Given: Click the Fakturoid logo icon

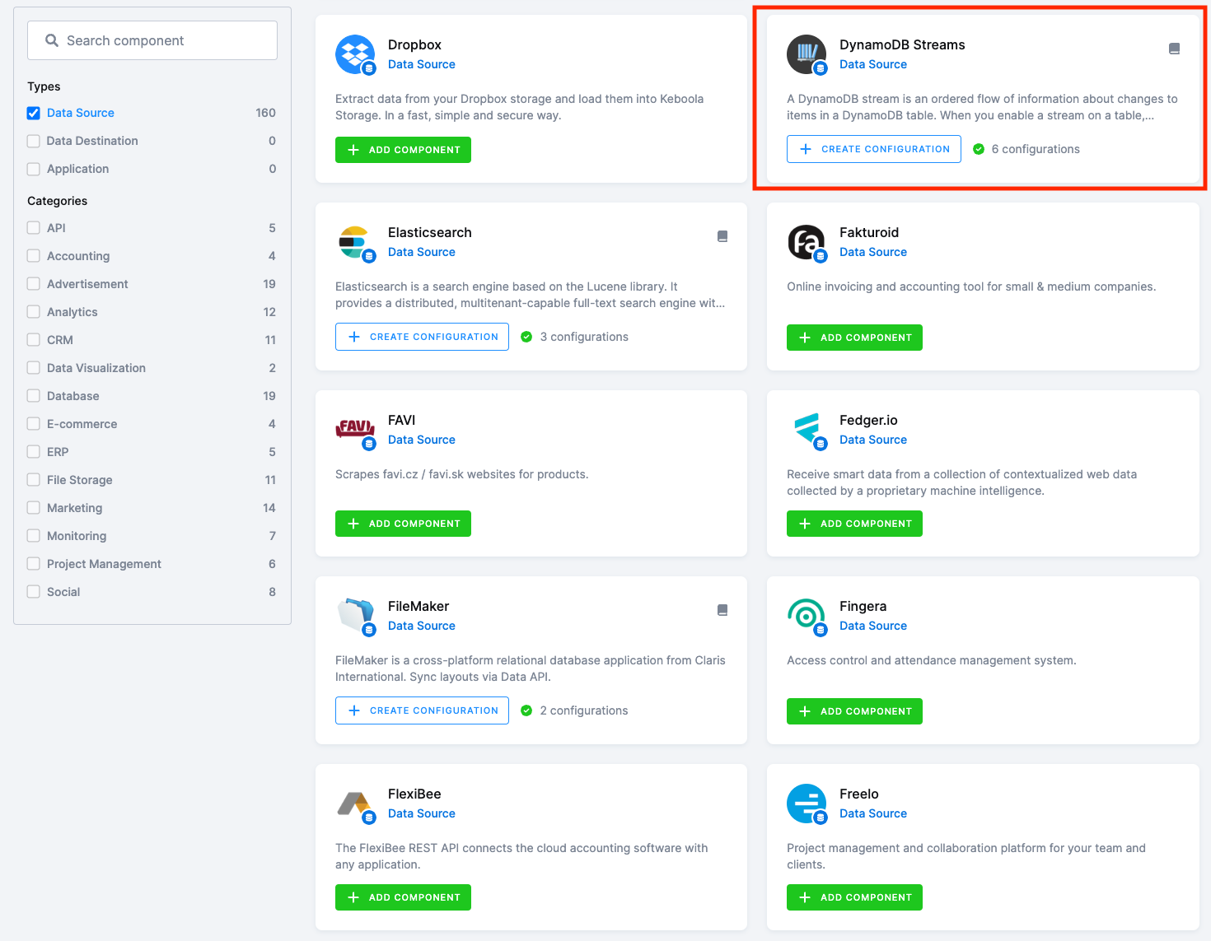Looking at the screenshot, I should (807, 242).
